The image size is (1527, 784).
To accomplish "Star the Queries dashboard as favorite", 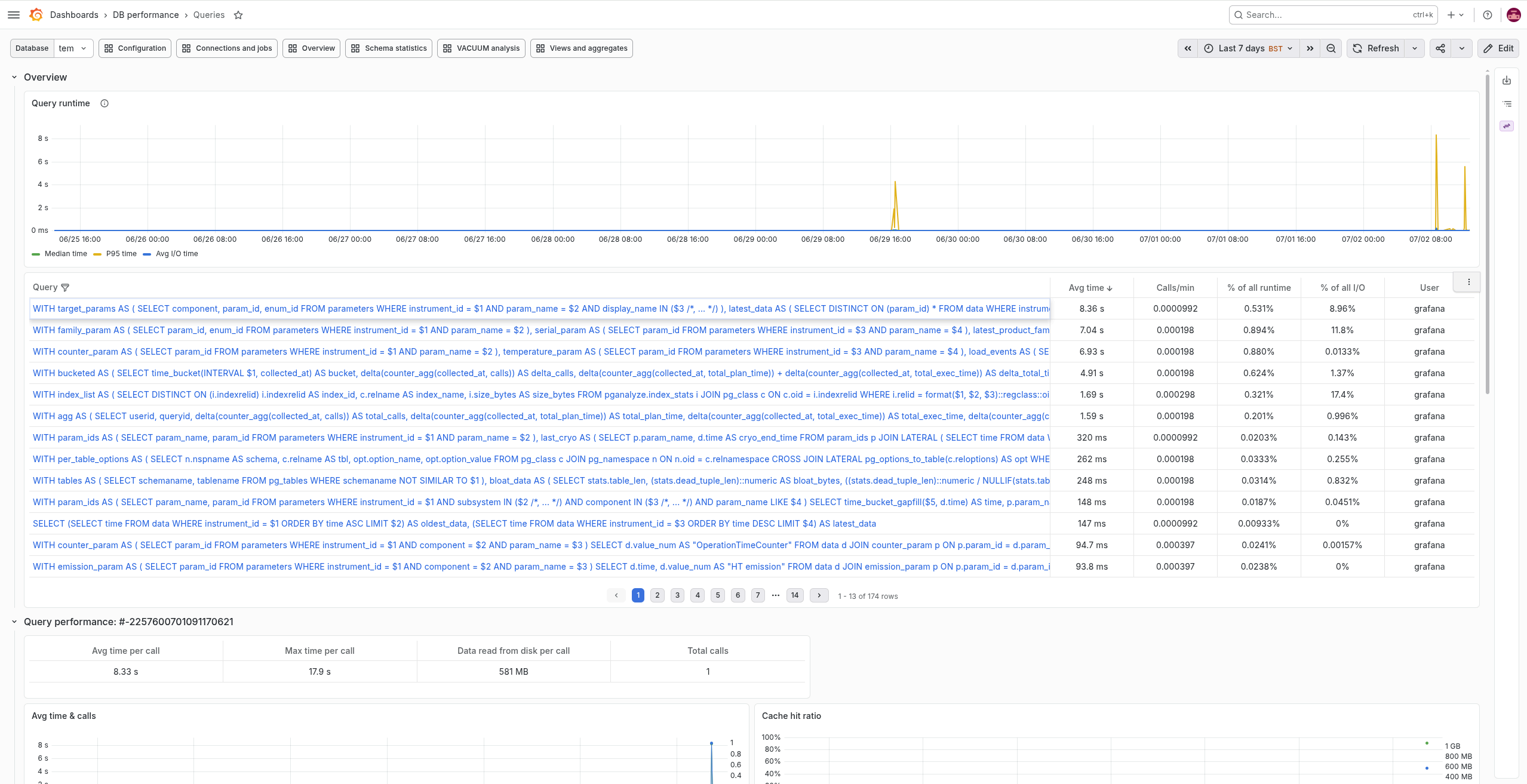I will (238, 15).
